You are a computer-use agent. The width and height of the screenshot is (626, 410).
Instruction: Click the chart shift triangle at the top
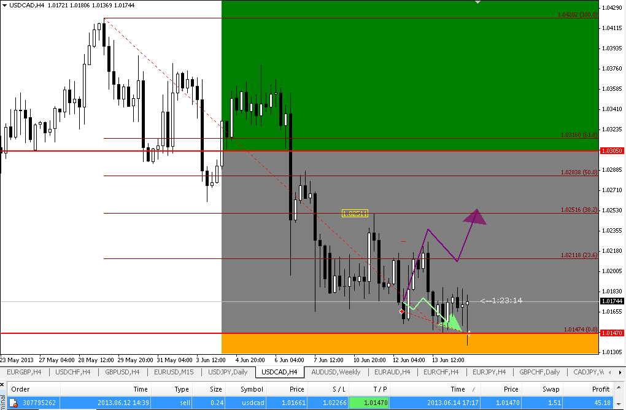point(478,2)
